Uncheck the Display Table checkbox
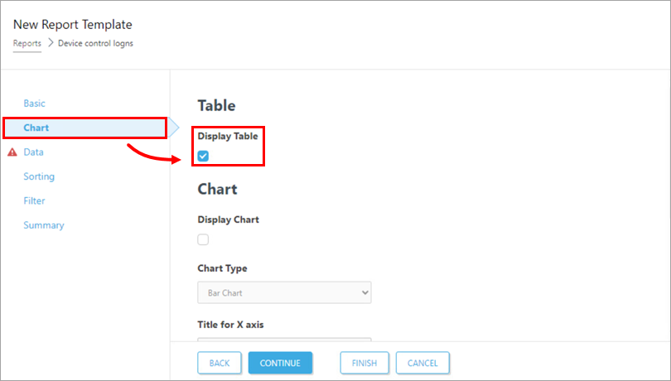 [203, 156]
